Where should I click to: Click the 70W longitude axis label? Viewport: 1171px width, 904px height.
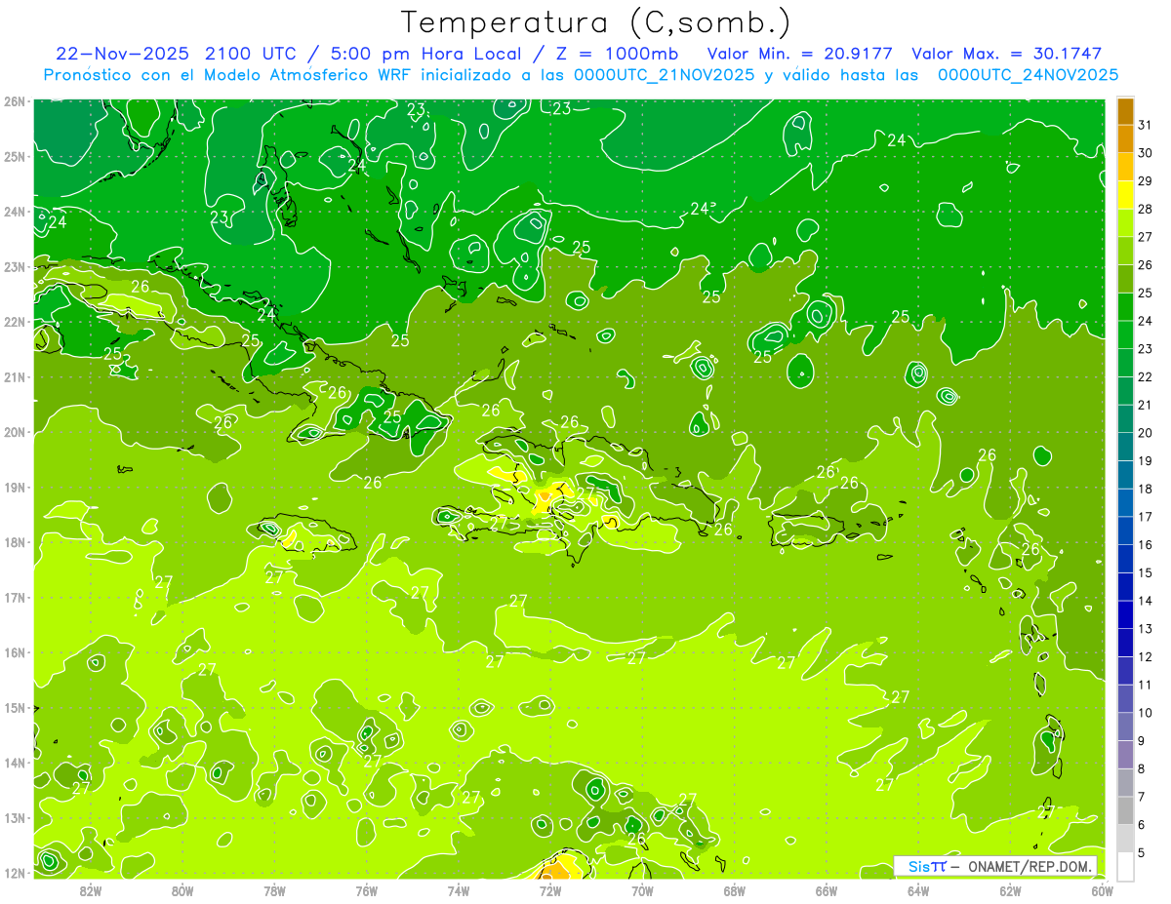click(x=642, y=889)
